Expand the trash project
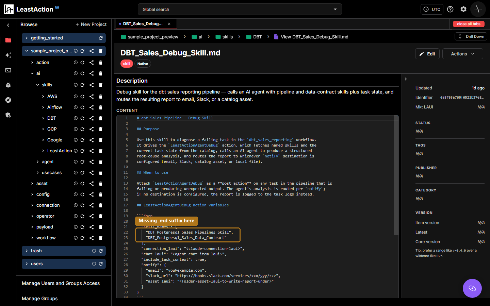This screenshot has width=490, height=306. click(x=27, y=251)
